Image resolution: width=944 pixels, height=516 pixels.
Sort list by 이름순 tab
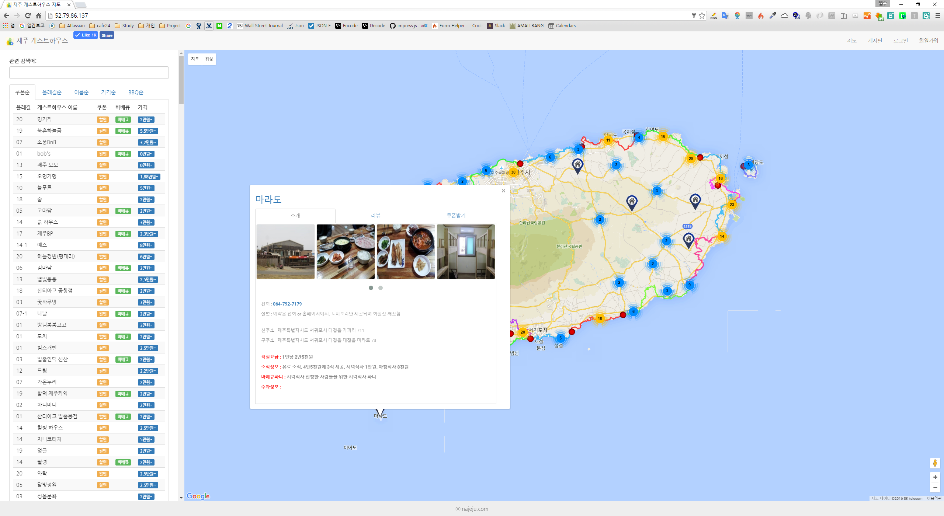click(81, 92)
